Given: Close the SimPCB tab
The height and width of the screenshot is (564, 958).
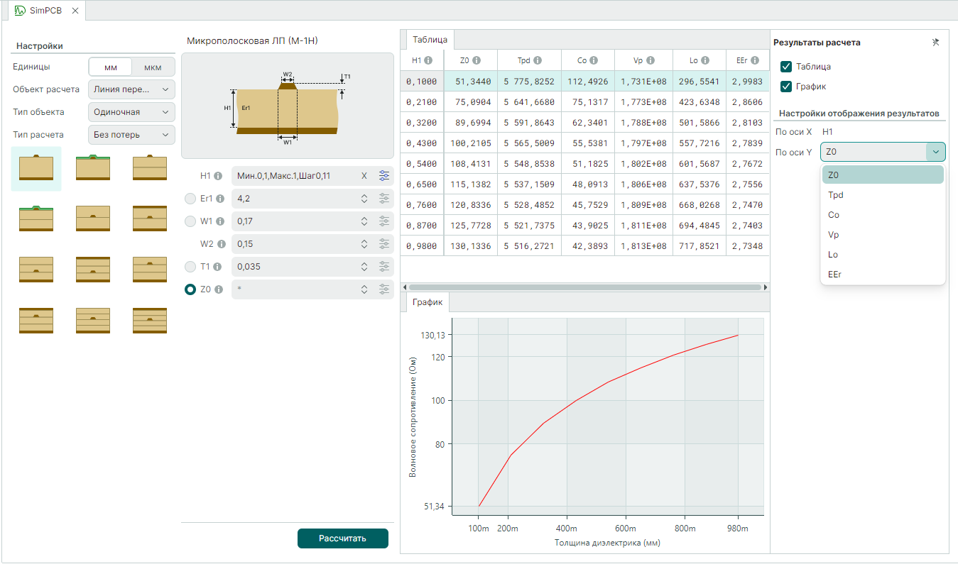Looking at the screenshot, I should coord(75,11).
